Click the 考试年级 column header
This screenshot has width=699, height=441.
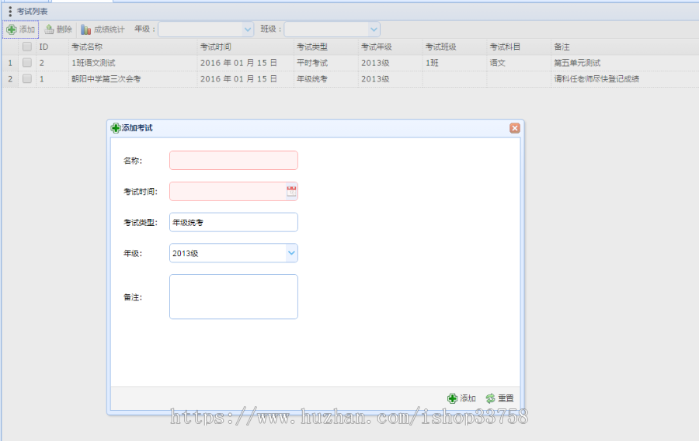tap(390, 47)
